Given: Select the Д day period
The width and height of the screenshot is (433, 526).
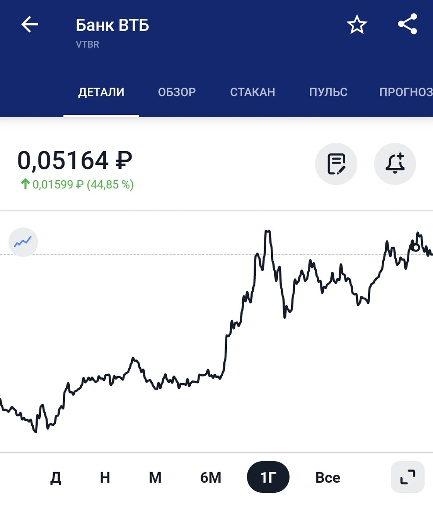Looking at the screenshot, I should pyautogui.click(x=56, y=477).
